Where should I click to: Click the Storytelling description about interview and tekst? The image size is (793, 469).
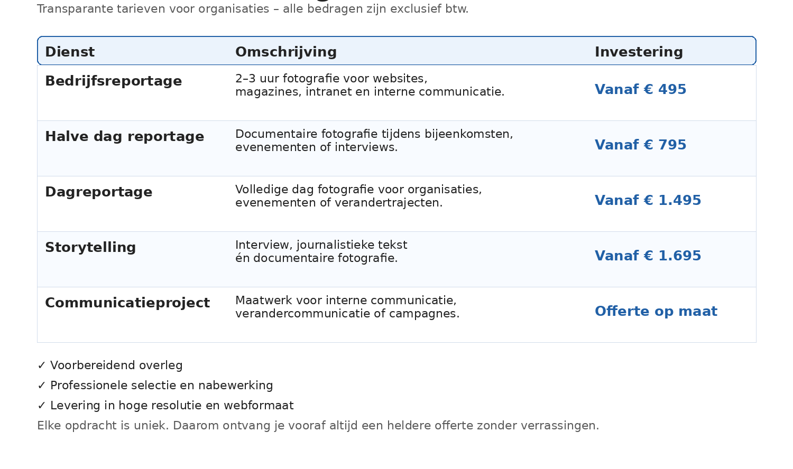click(x=321, y=251)
